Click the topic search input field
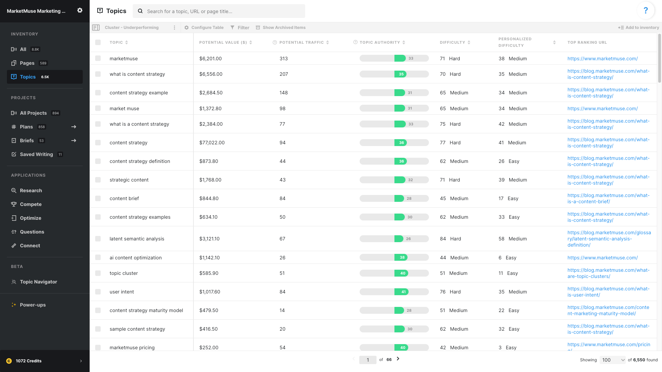The image size is (662, 372). click(219, 11)
